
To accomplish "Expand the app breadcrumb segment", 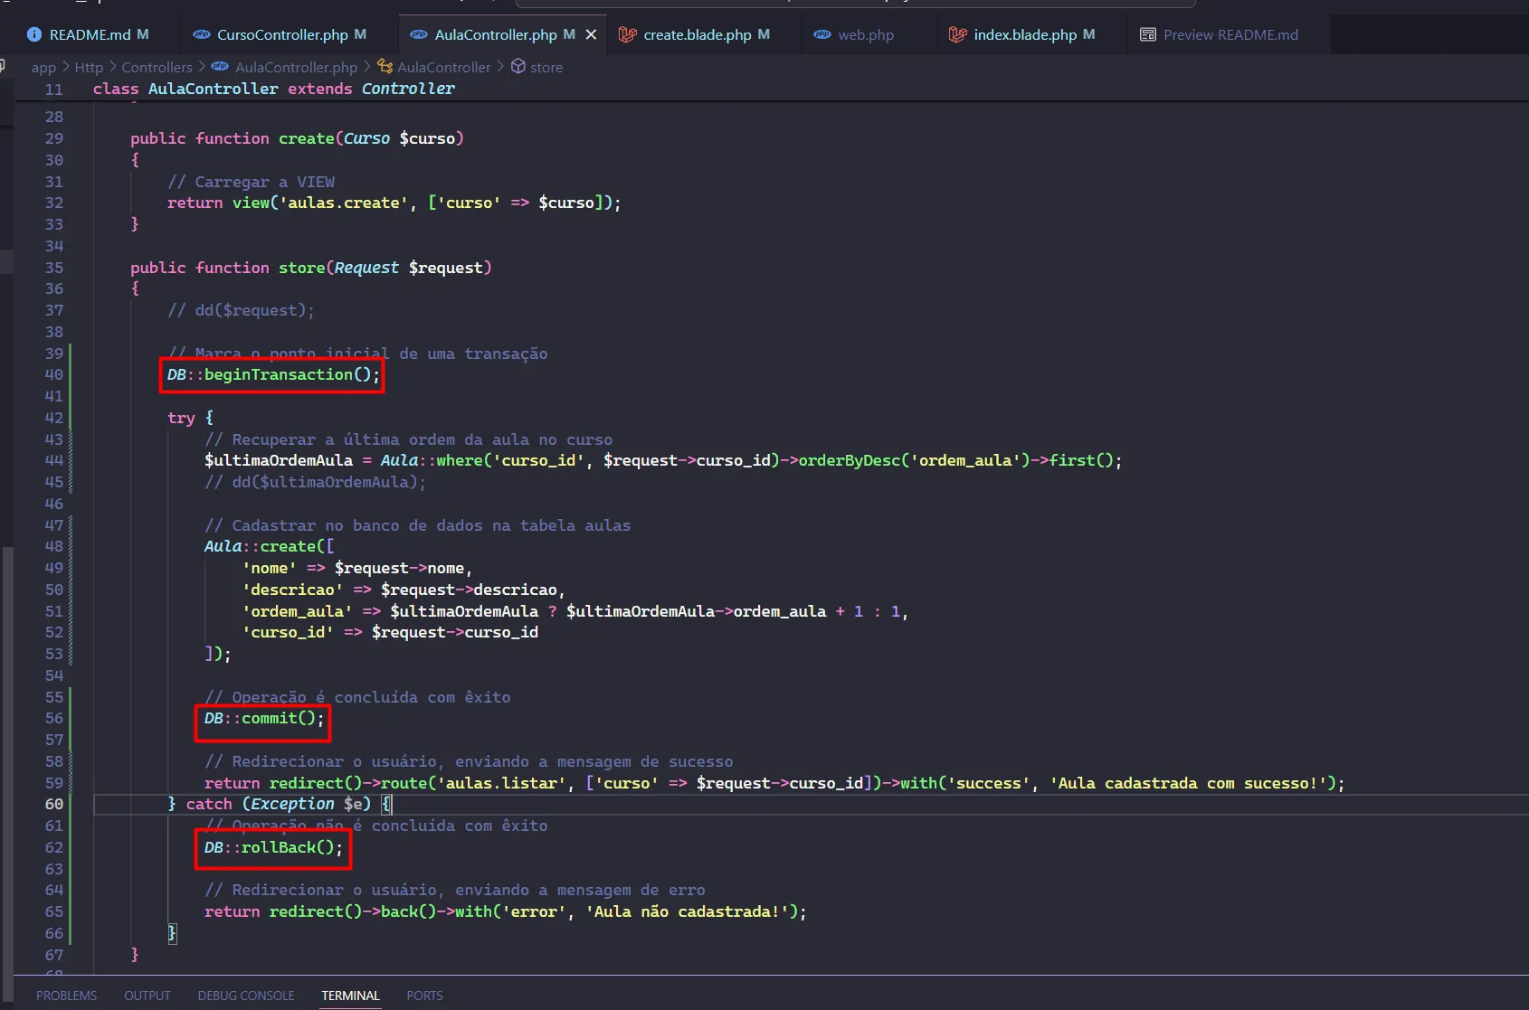I will (43, 67).
